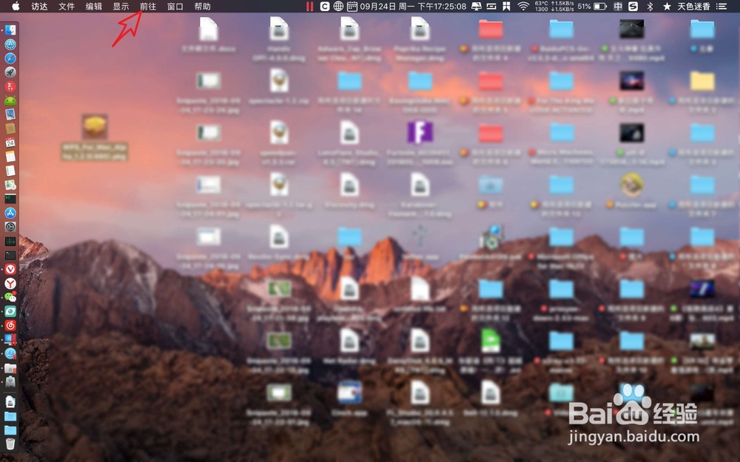
Task: Select the green file icon on desktop
Action: point(491,340)
